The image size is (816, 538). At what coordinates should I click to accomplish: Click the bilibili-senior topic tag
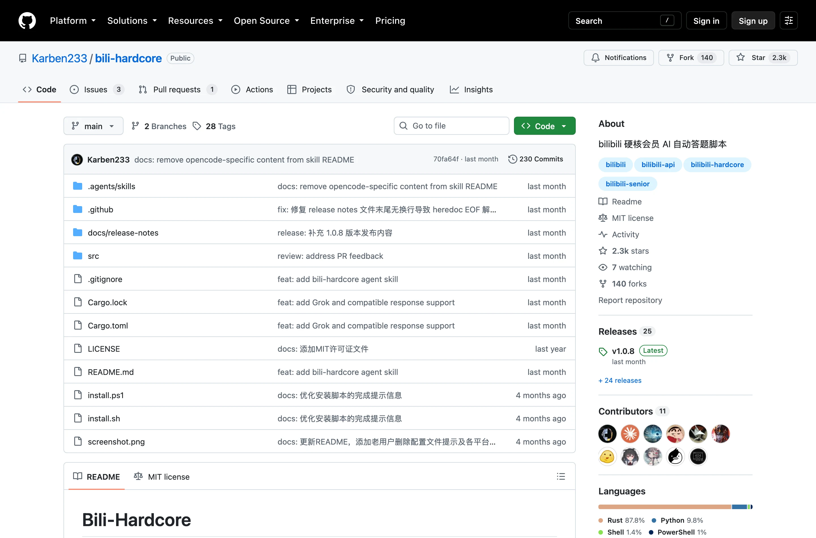(x=628, y=184)
